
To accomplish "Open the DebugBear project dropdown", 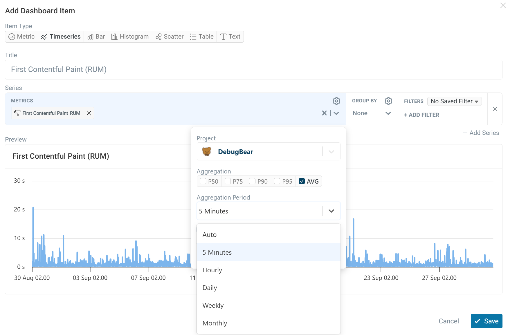I will click(269, 151).
